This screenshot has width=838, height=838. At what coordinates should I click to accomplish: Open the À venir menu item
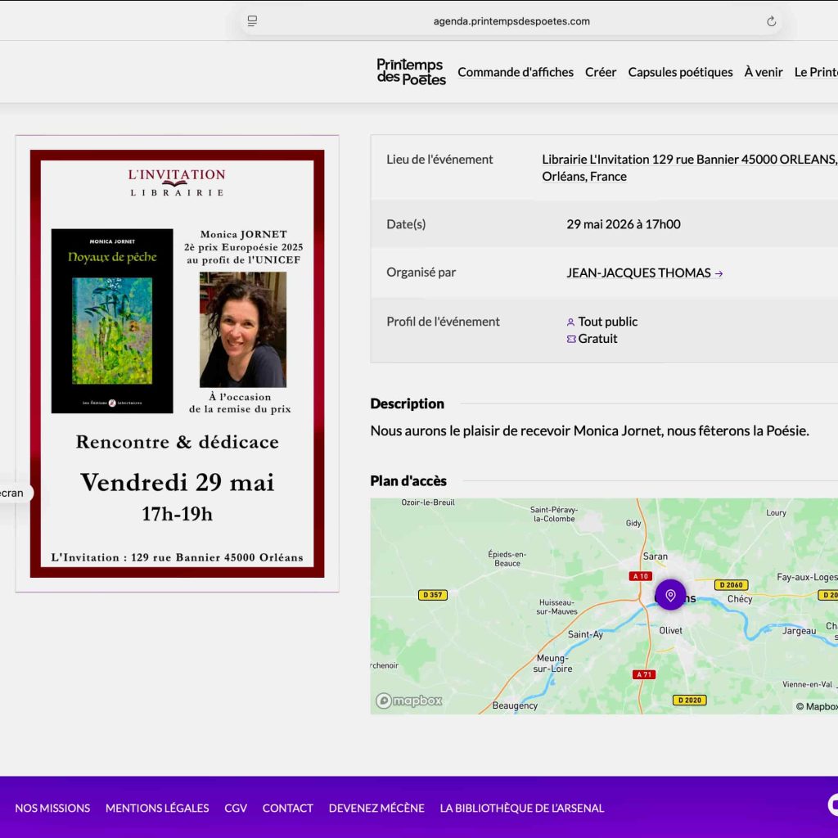764,72
